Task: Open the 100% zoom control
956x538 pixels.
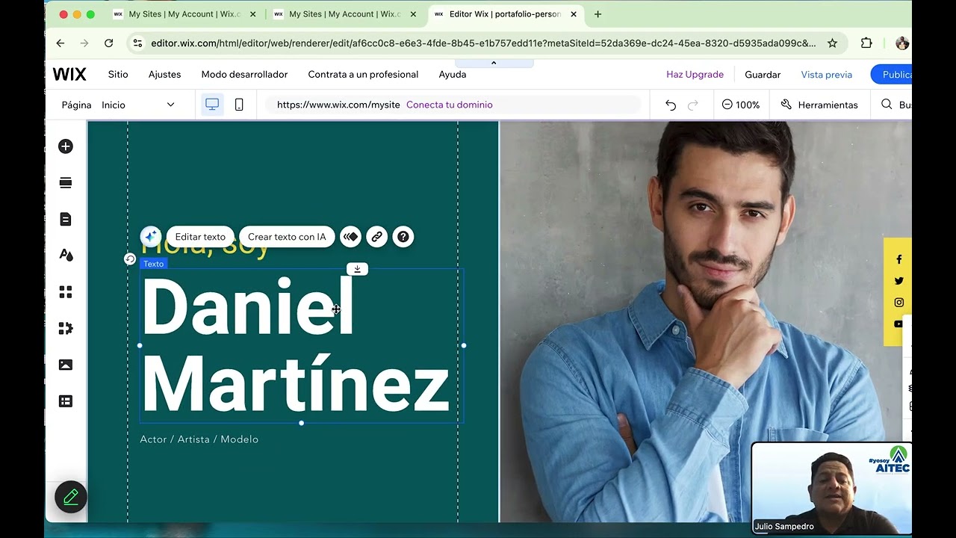Action: 740,105
